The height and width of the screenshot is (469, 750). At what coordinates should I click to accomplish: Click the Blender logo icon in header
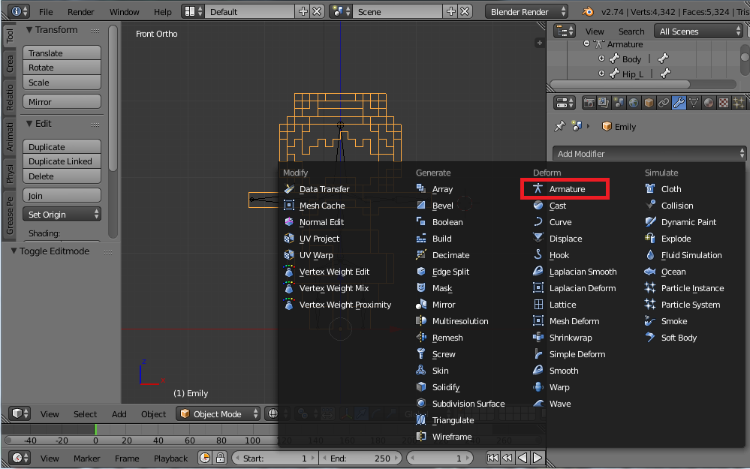click(x=588, y=11)
